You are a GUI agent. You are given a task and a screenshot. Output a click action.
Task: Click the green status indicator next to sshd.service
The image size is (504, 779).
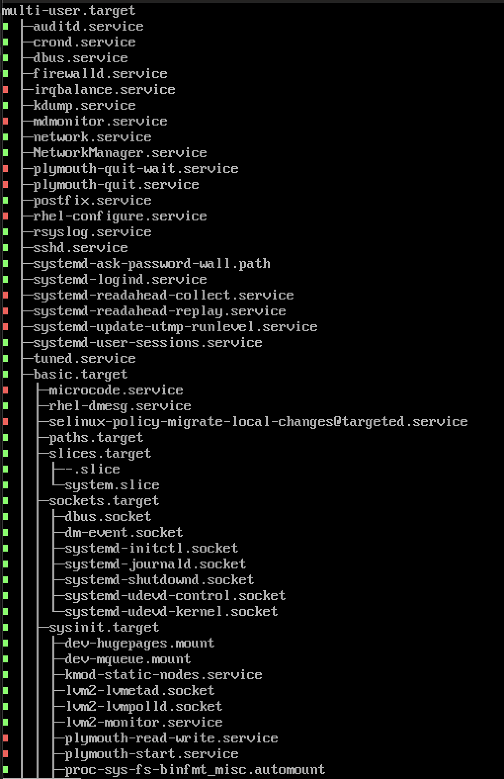pos(5,248)
